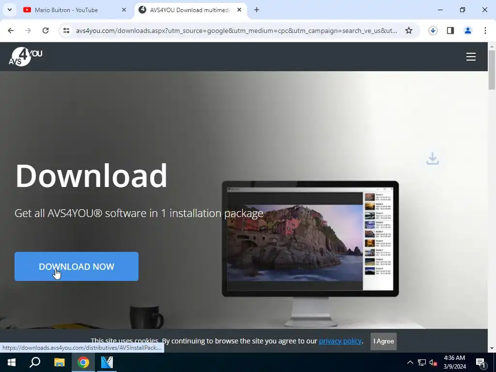
Task: Click the monitor screenshot image
Action: click(310, 239)
